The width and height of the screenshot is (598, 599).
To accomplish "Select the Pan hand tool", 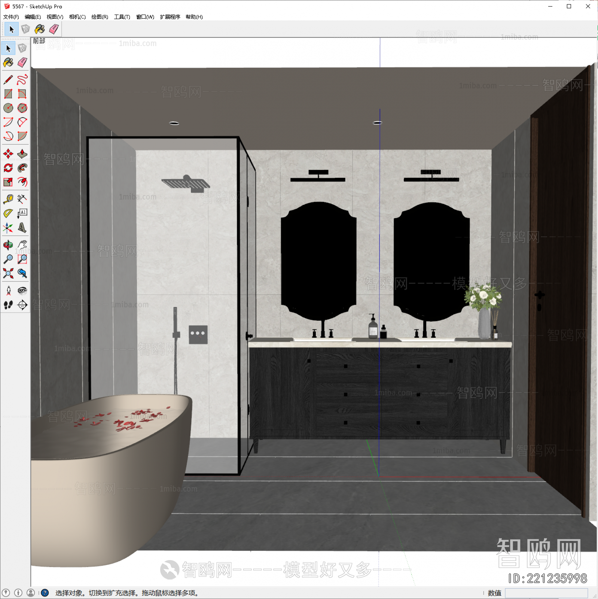I will pos(22,245).
